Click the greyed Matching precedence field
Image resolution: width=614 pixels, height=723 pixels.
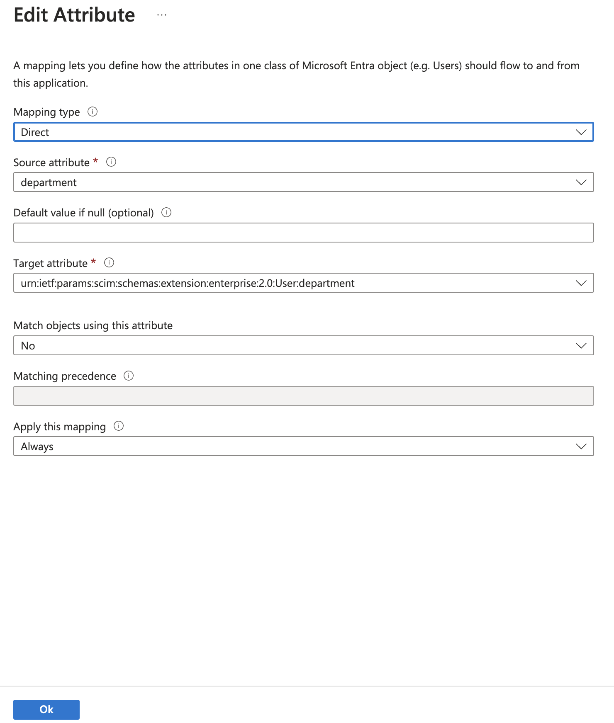(x=303, y=396)
